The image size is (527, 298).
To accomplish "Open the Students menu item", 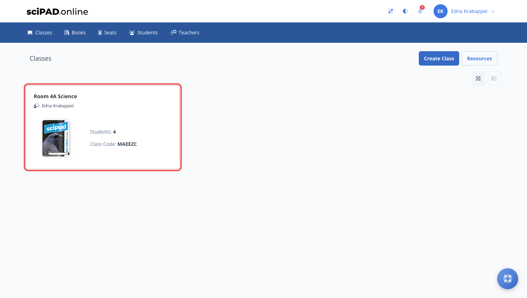I will pos(143,33).
